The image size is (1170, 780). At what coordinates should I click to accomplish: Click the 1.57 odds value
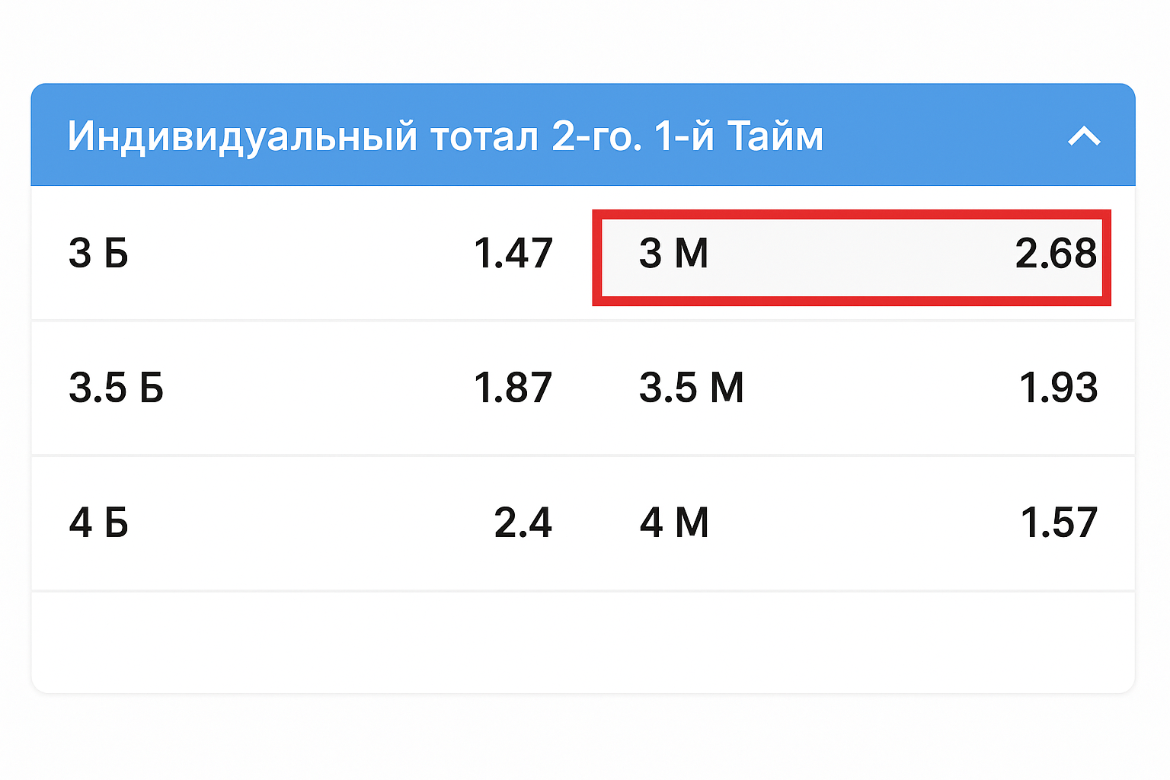coord(1058,523)
